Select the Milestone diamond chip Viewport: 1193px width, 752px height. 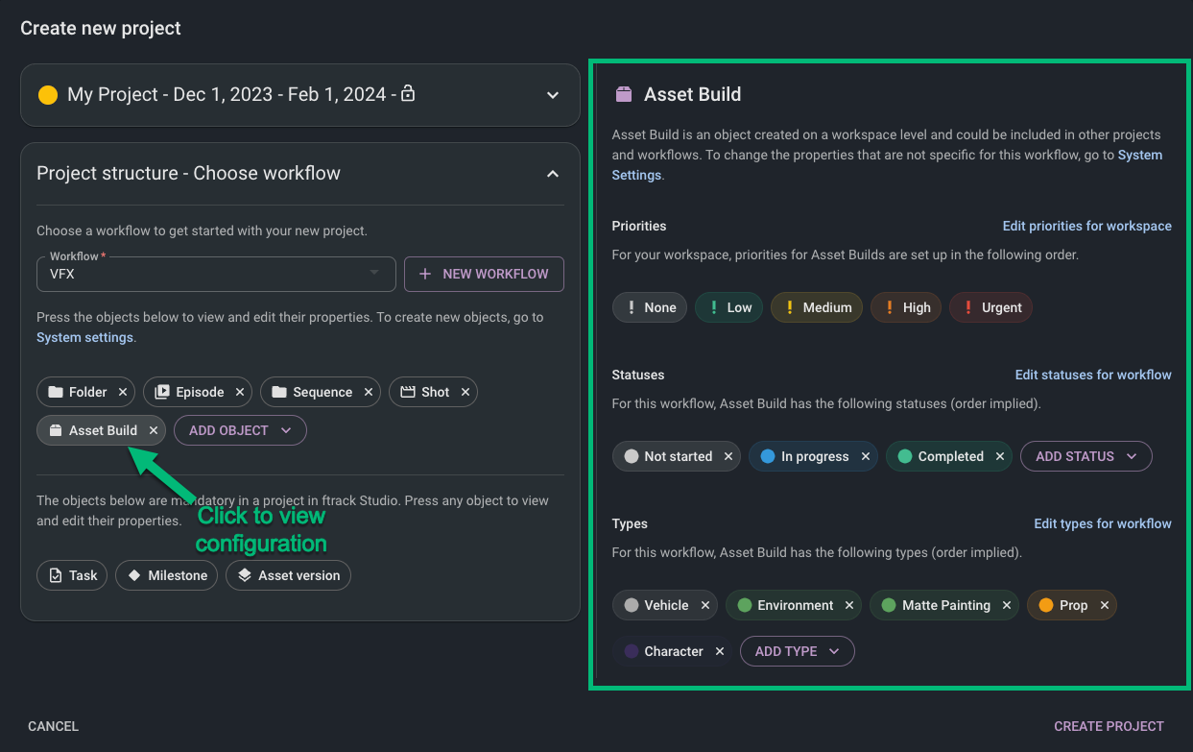point(167,575)
